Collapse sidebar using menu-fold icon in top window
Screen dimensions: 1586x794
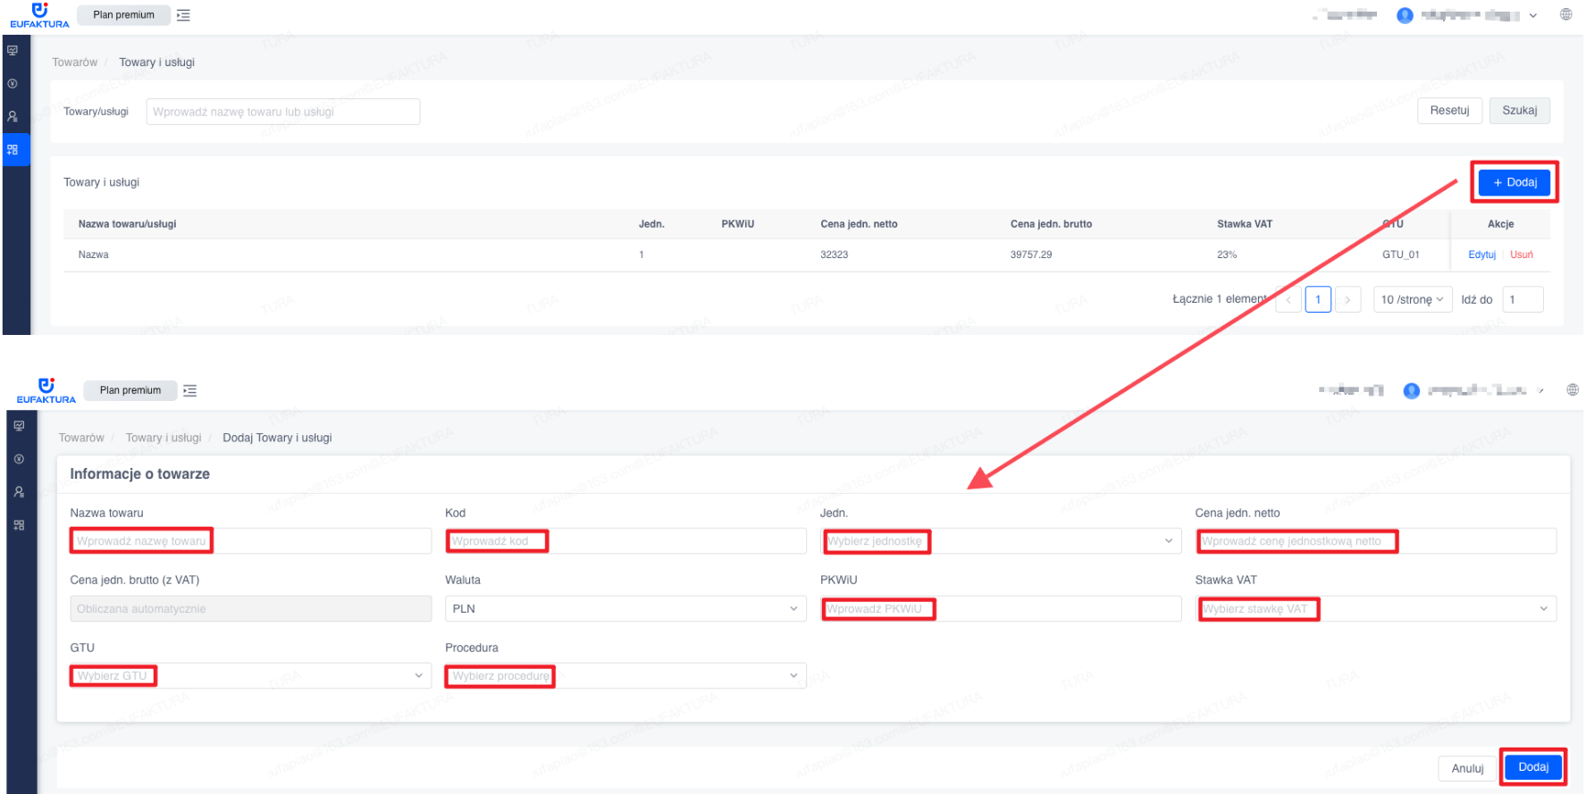click(x=183, y=15)
